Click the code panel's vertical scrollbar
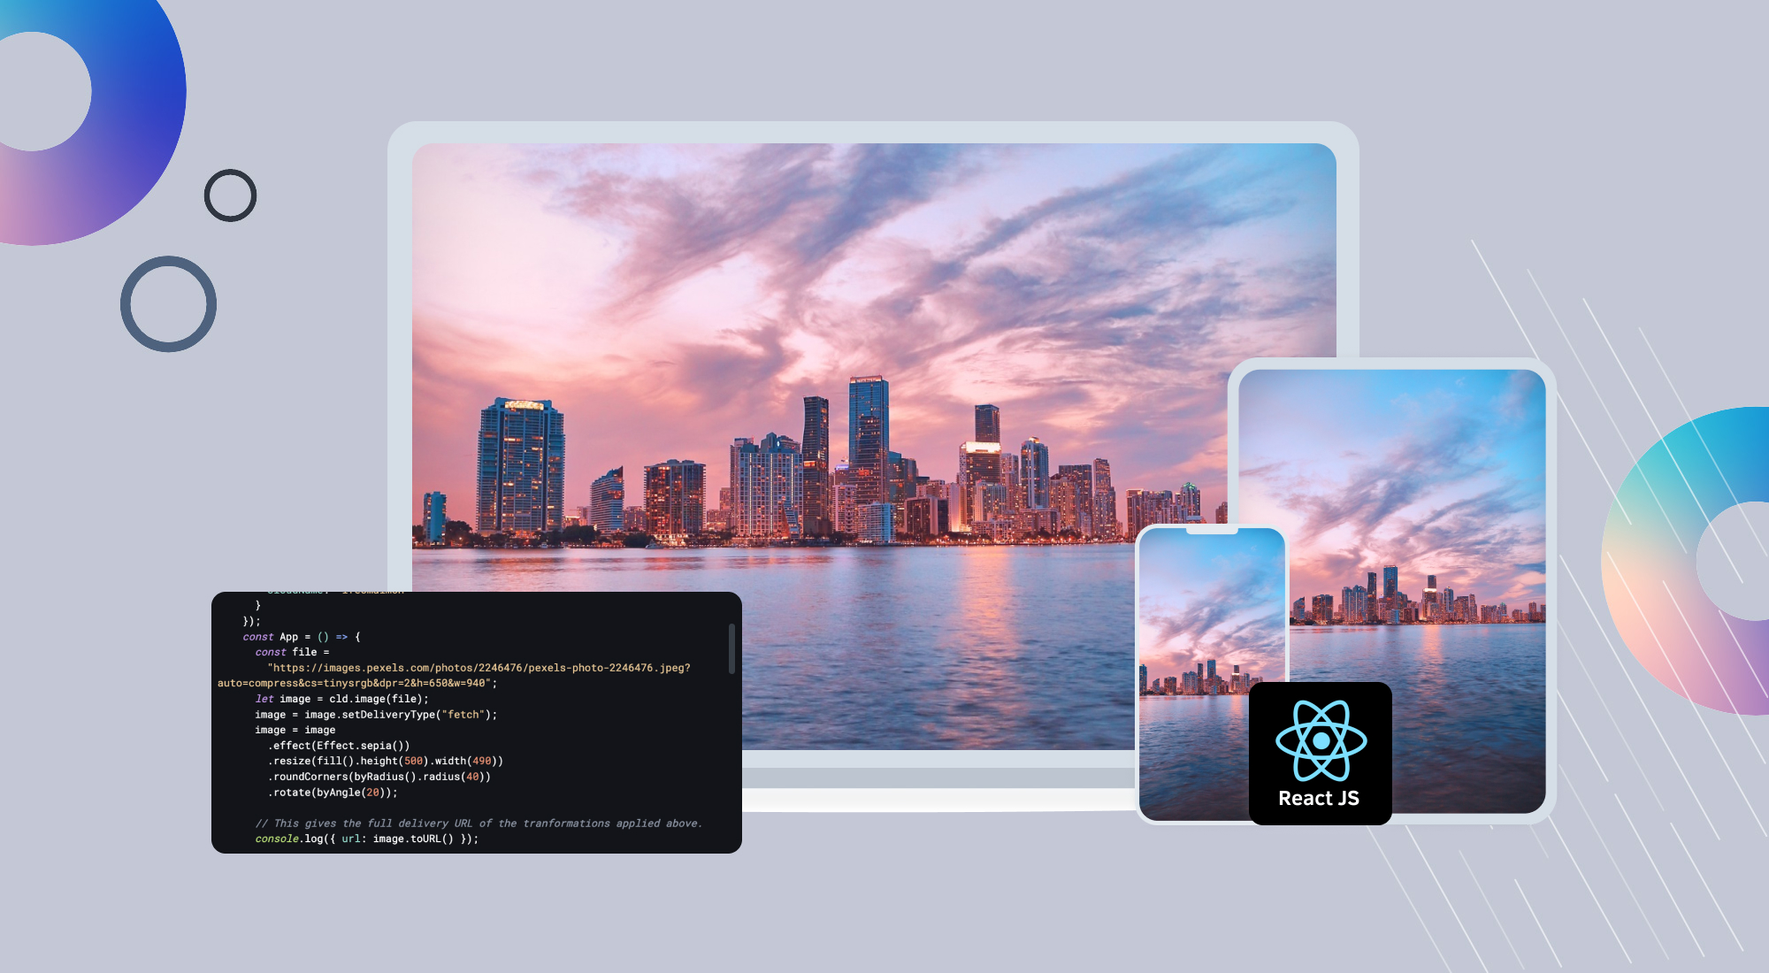 coord(731,648)
